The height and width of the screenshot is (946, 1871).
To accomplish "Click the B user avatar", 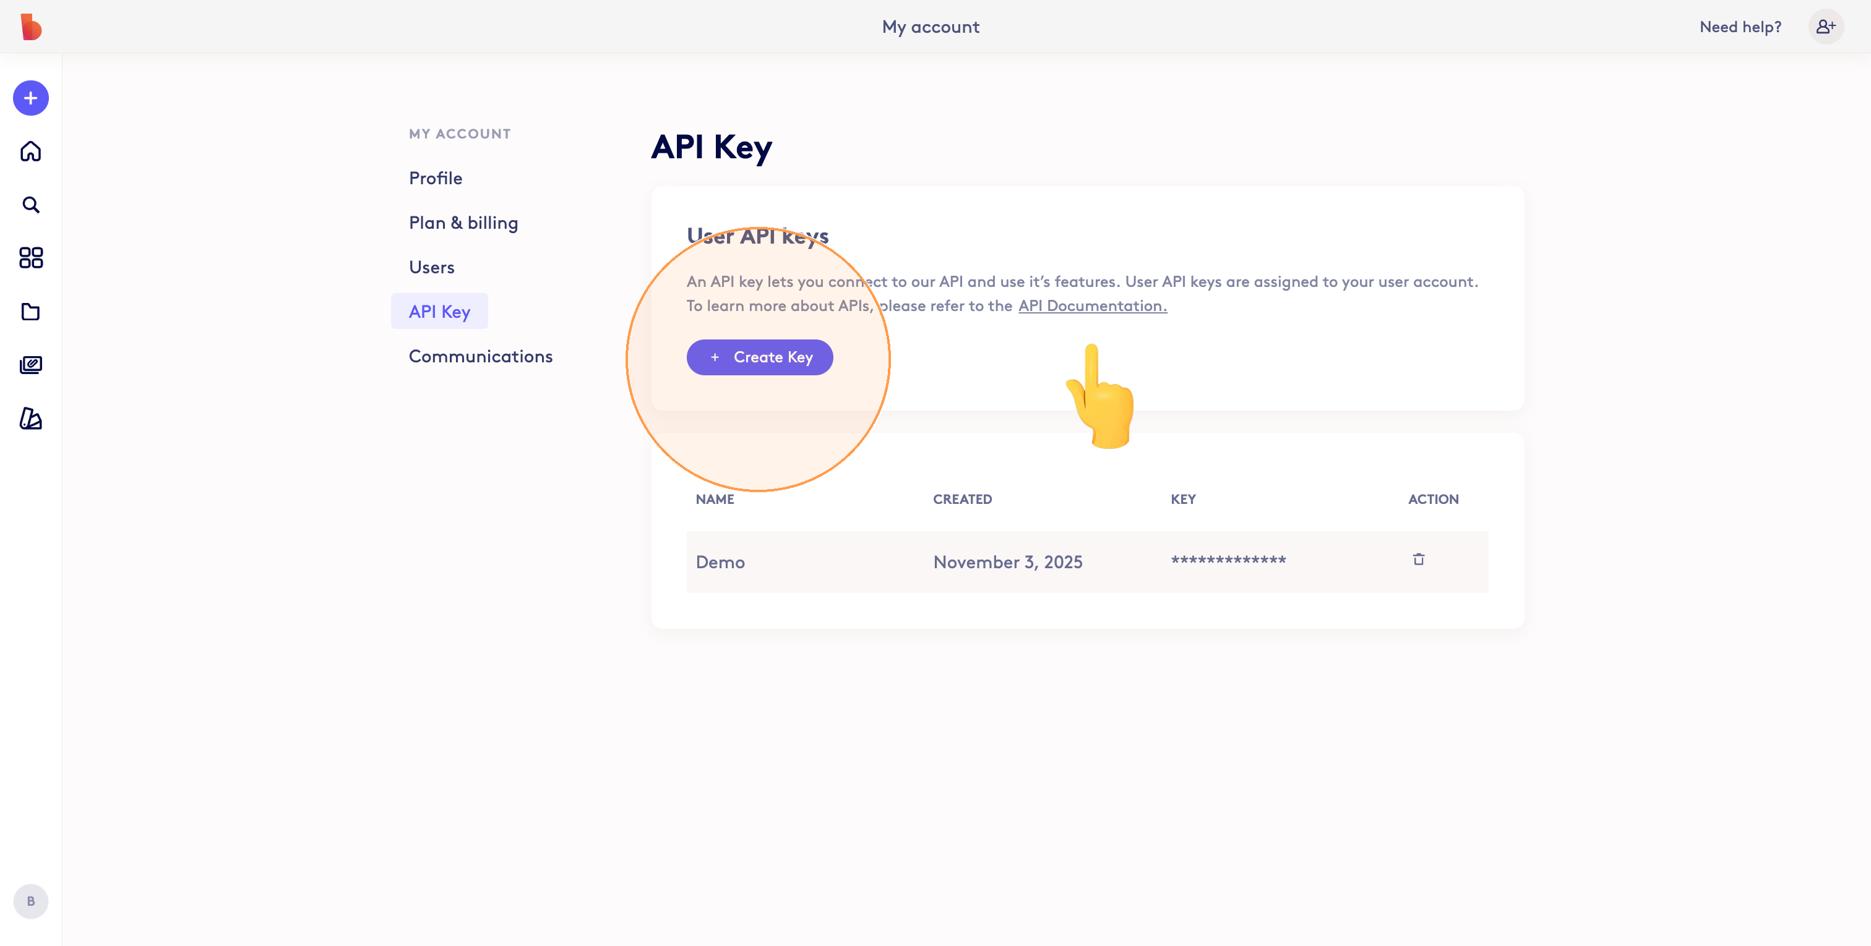I will point(30,901).
